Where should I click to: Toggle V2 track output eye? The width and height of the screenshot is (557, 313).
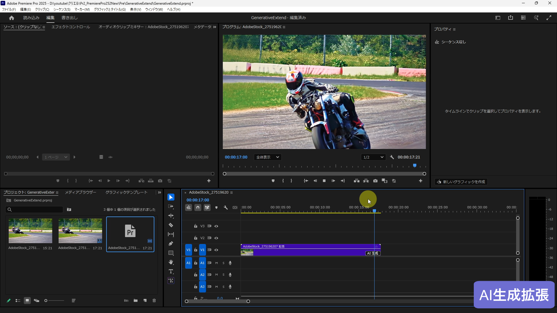click(x=216, y=238)
